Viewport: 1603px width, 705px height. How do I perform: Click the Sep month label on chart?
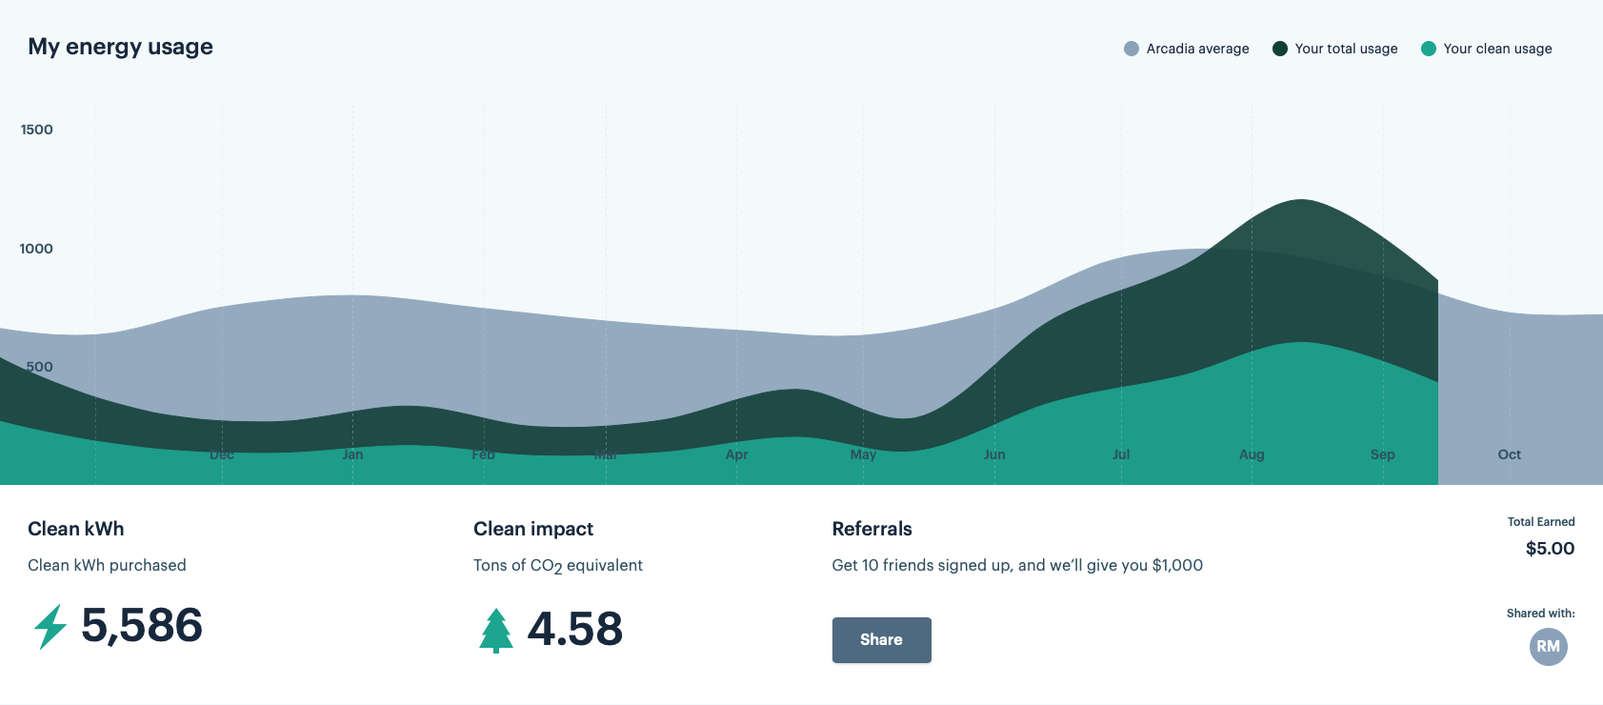[1382, 454]
